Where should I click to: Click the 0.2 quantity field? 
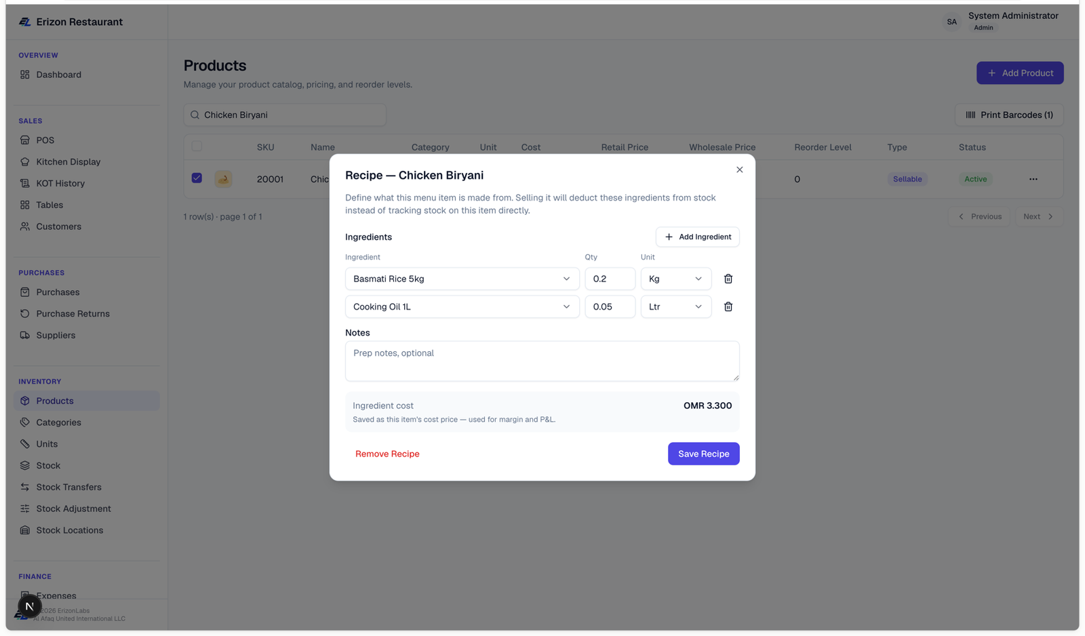tap(610, 279)
